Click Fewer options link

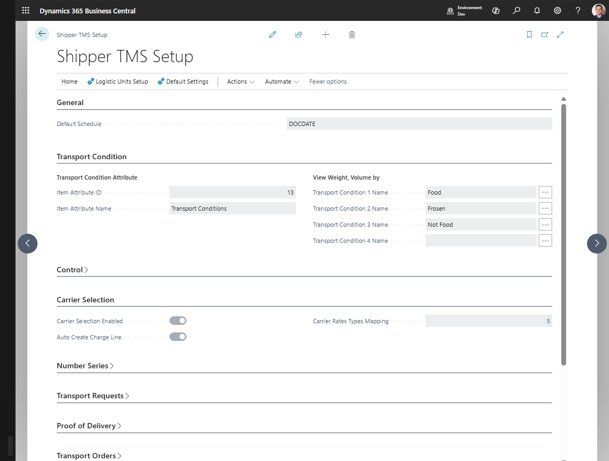click(x=328, y=81)
